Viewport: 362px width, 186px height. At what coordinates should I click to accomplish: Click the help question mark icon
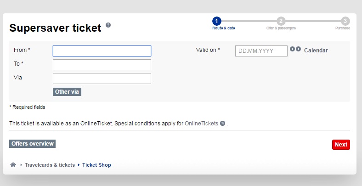[108, 25]
